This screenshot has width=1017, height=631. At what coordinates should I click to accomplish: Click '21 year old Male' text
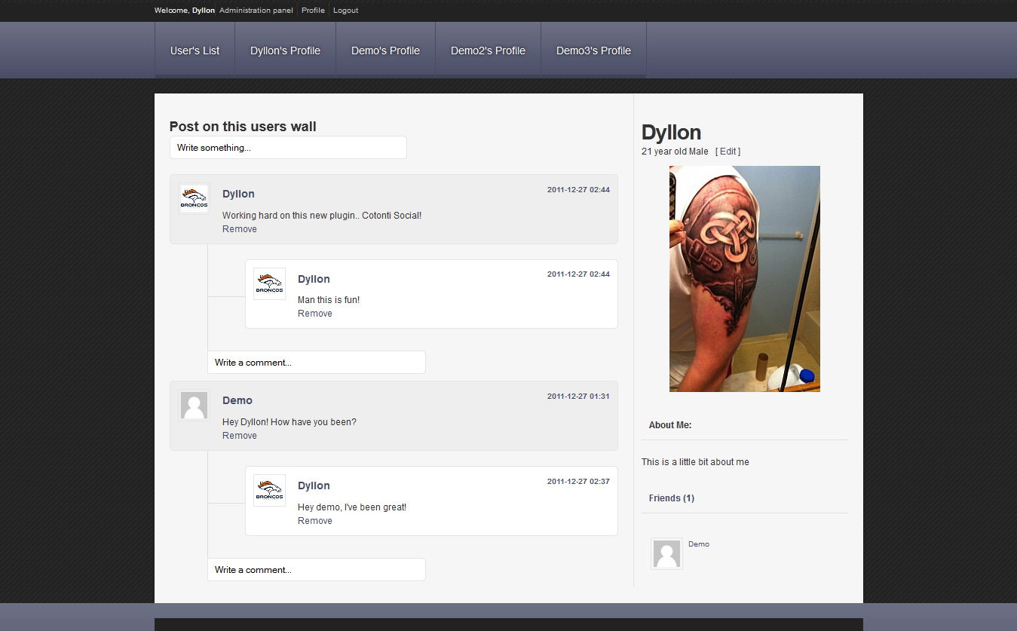point(675,152)
